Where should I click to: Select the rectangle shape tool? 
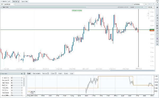pos(157,28)
